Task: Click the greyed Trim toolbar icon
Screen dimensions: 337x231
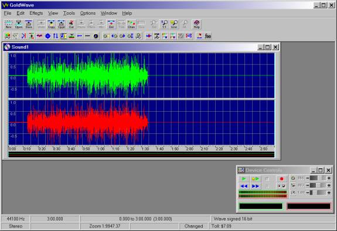Action: point(121,24)
